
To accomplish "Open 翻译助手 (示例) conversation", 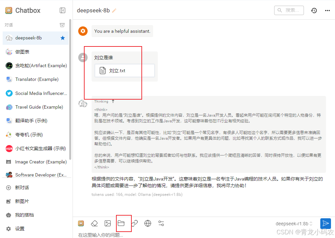I will 35,121.
